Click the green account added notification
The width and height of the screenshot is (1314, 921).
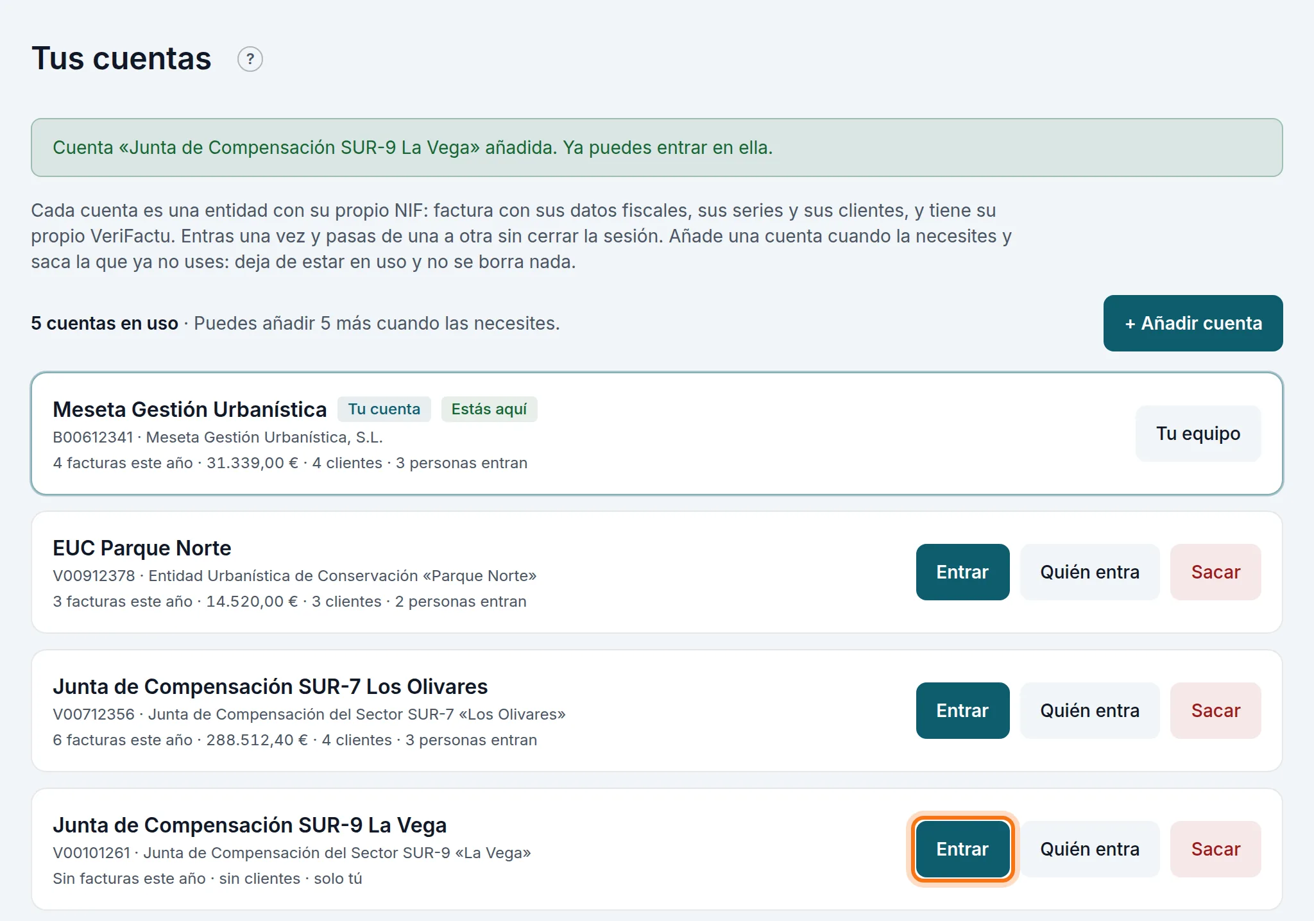pyautogui.click(x=656, y=148)
